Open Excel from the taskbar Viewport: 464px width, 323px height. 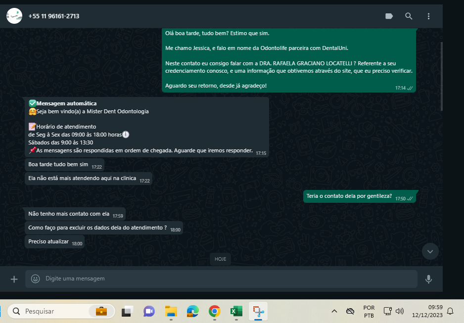coord(236,311)
